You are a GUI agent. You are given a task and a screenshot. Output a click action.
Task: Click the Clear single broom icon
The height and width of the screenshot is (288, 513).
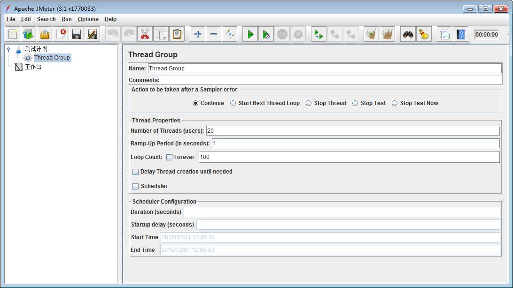point(371,34)
